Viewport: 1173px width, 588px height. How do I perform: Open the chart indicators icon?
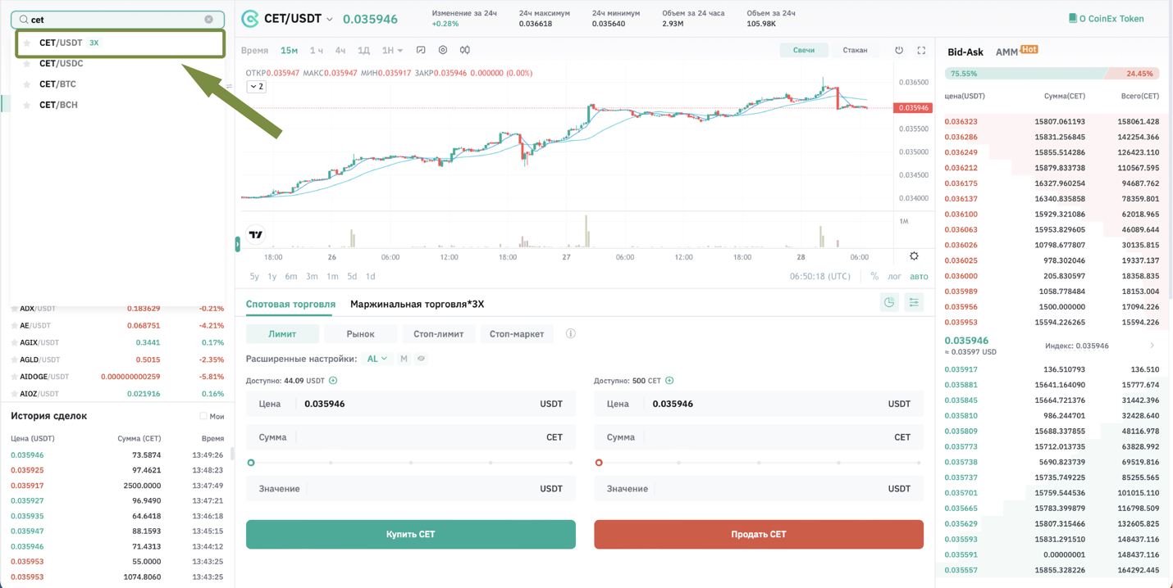click(421, 50)
